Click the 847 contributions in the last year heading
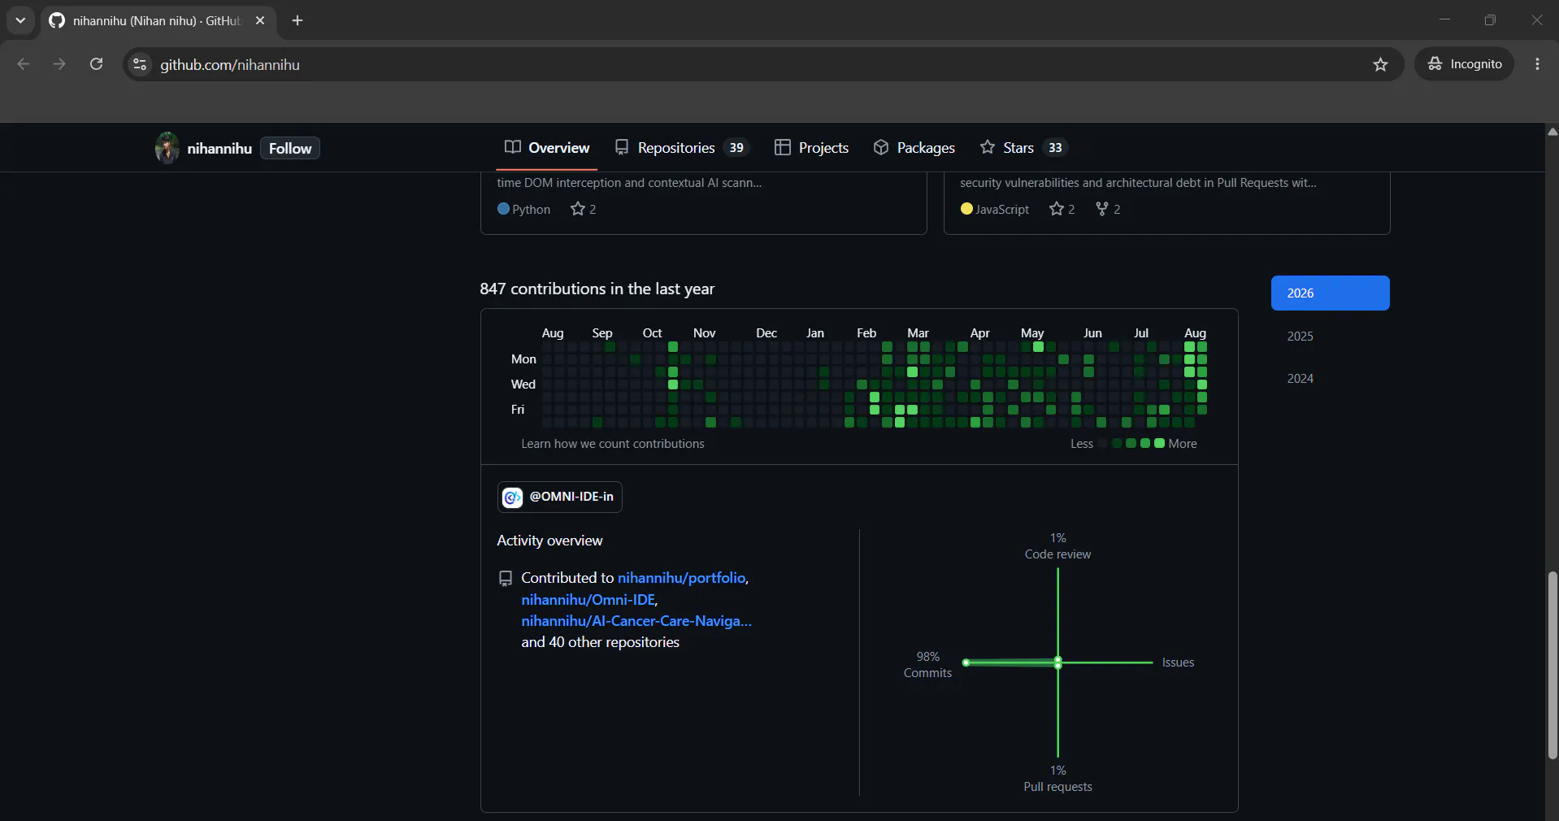The height and width of the screenshot is (821, 1559). coord(597,289)
